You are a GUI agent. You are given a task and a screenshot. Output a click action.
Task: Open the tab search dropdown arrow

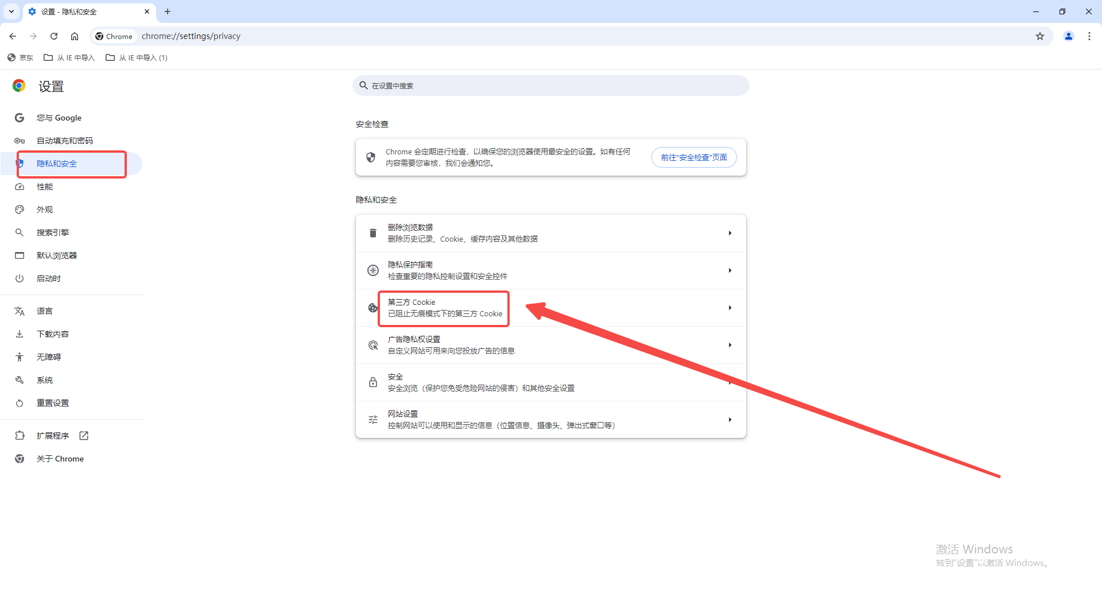click(x=11, y=11)
